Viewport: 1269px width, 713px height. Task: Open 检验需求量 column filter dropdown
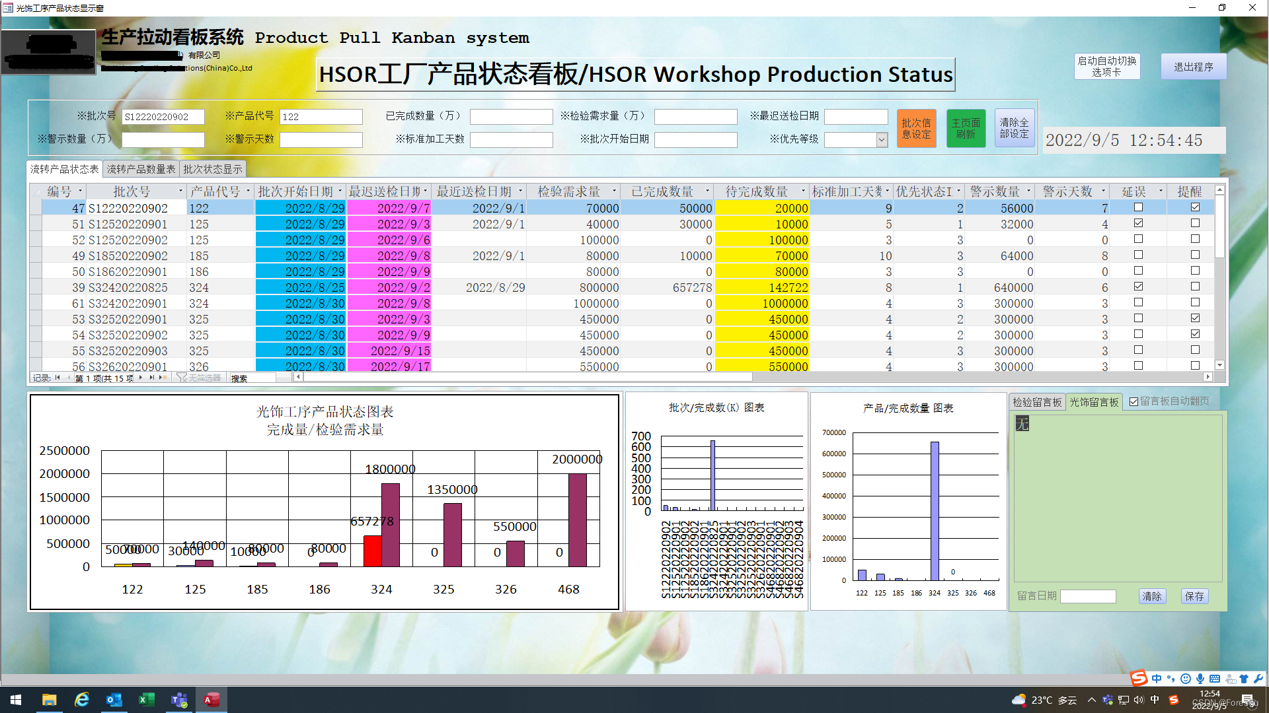(614, 191)
